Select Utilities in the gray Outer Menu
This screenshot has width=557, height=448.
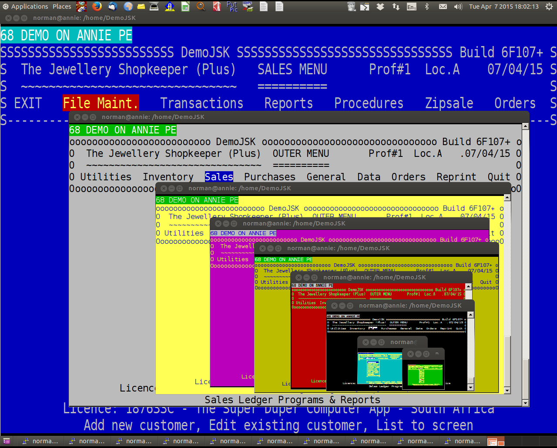coord(106,177)
